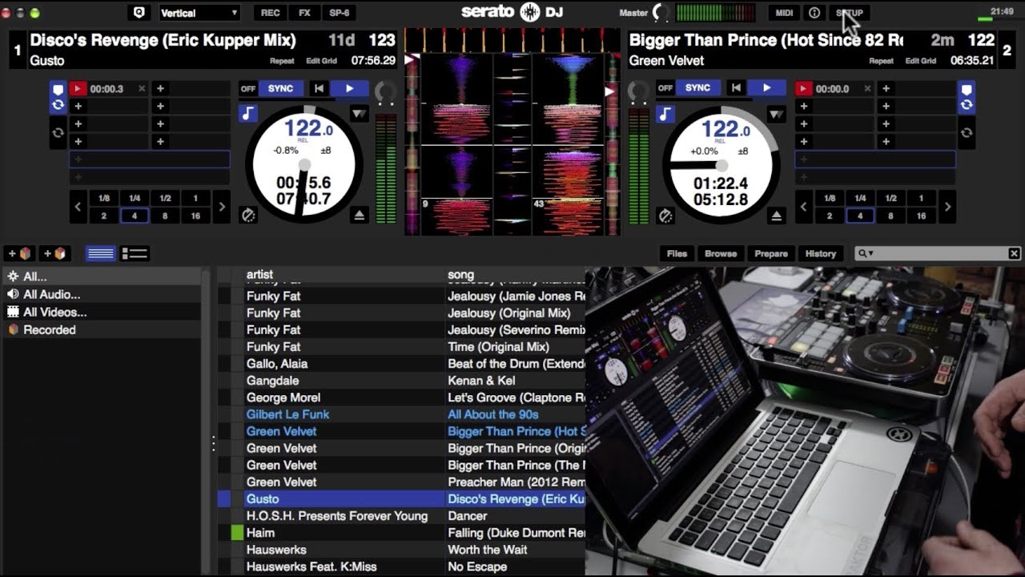Trigger deck 1 hot cue at 00:00.3

point(78,89)
